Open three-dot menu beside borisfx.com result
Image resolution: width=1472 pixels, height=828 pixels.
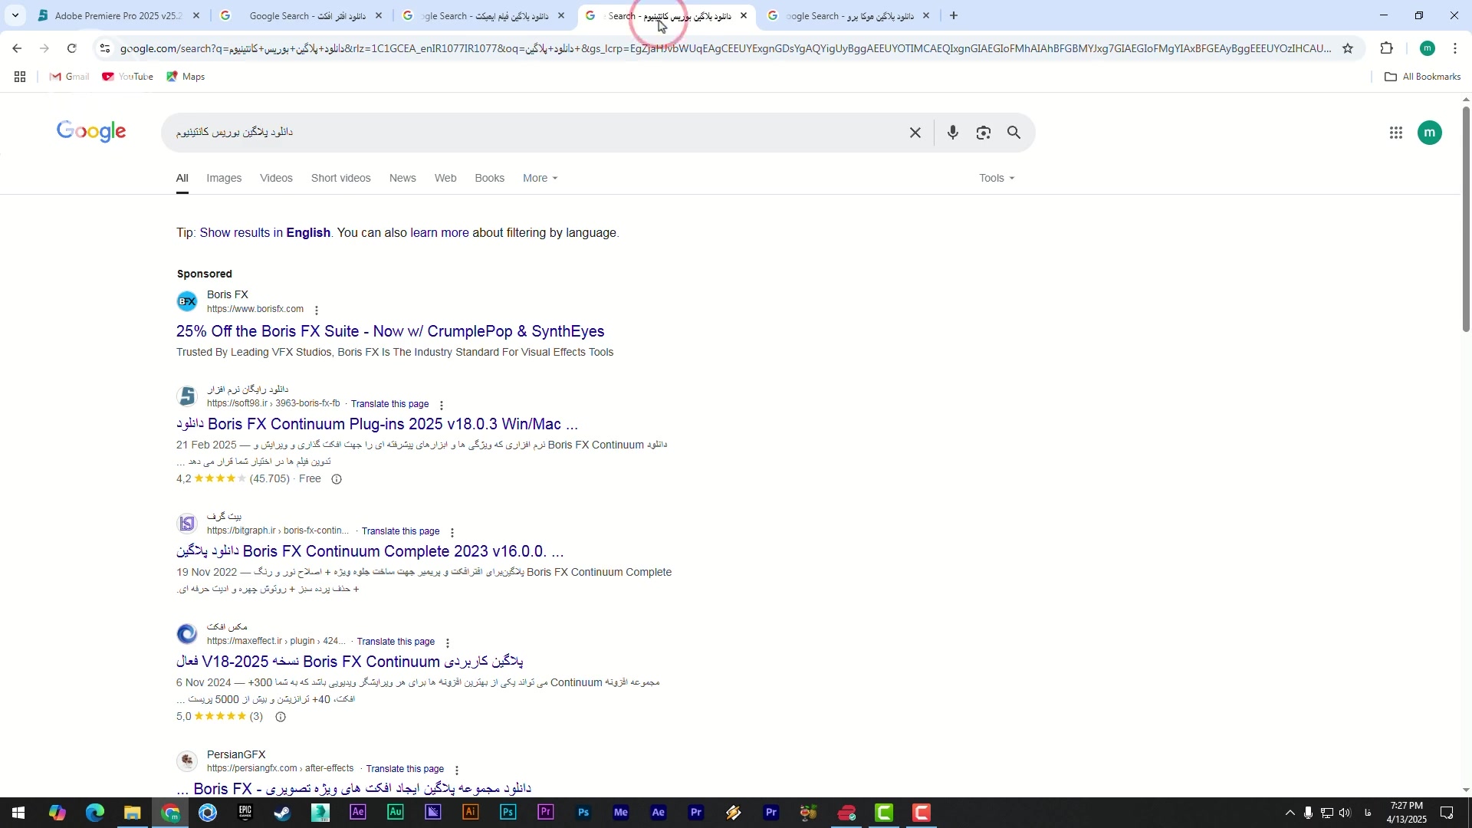tap(316, 310)
